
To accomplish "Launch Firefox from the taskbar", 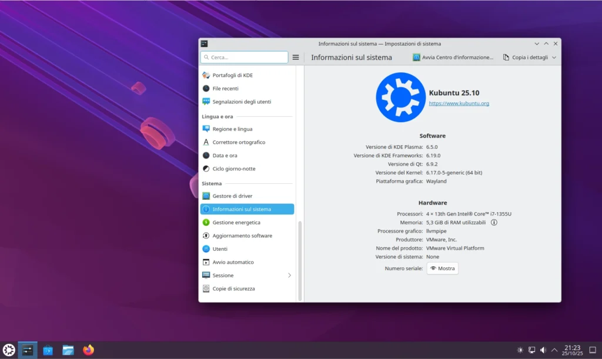I will click(88, 350).
